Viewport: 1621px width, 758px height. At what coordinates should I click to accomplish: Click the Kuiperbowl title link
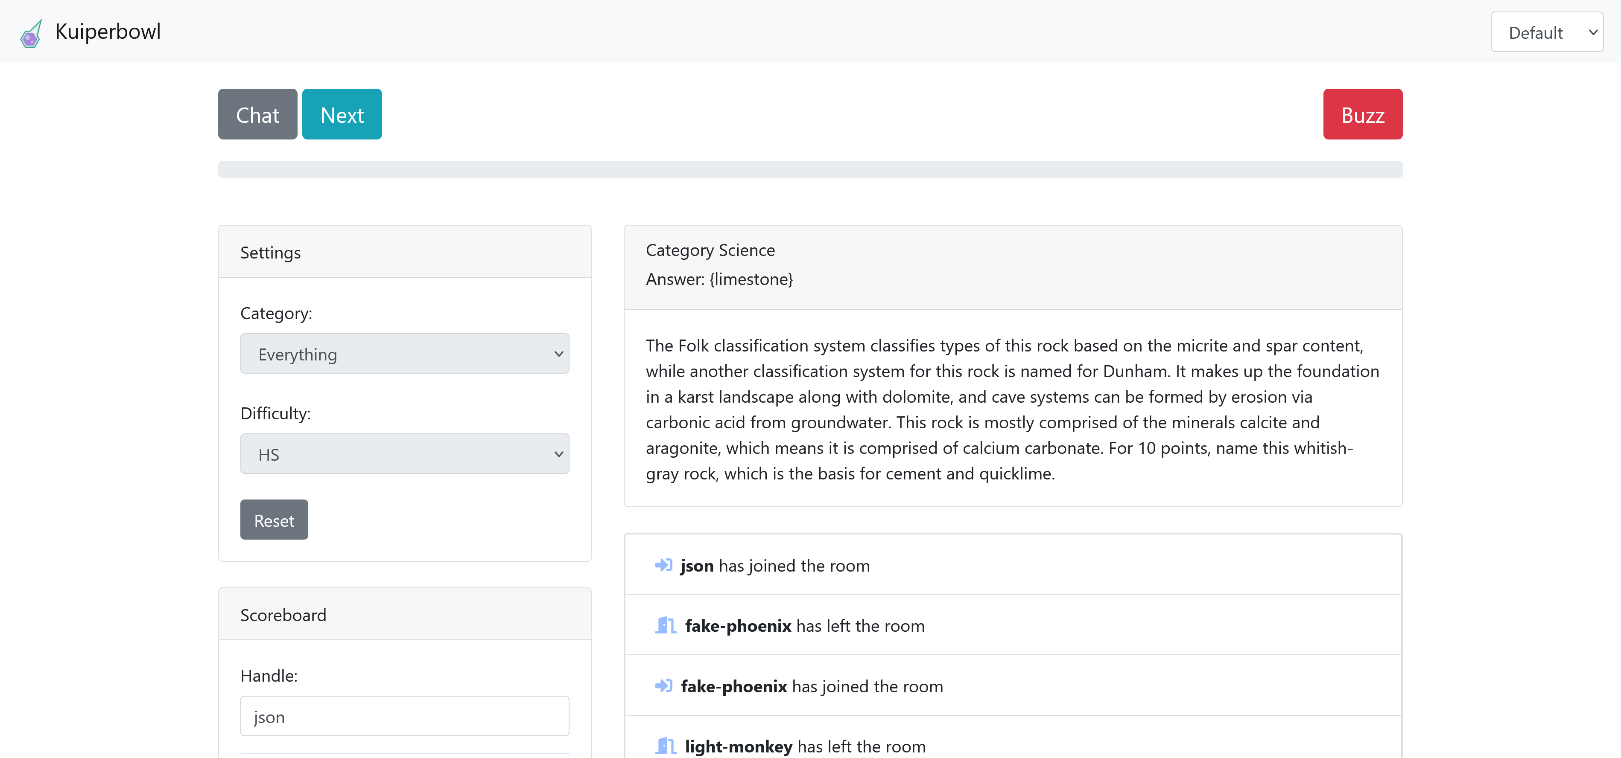(108, 32)
